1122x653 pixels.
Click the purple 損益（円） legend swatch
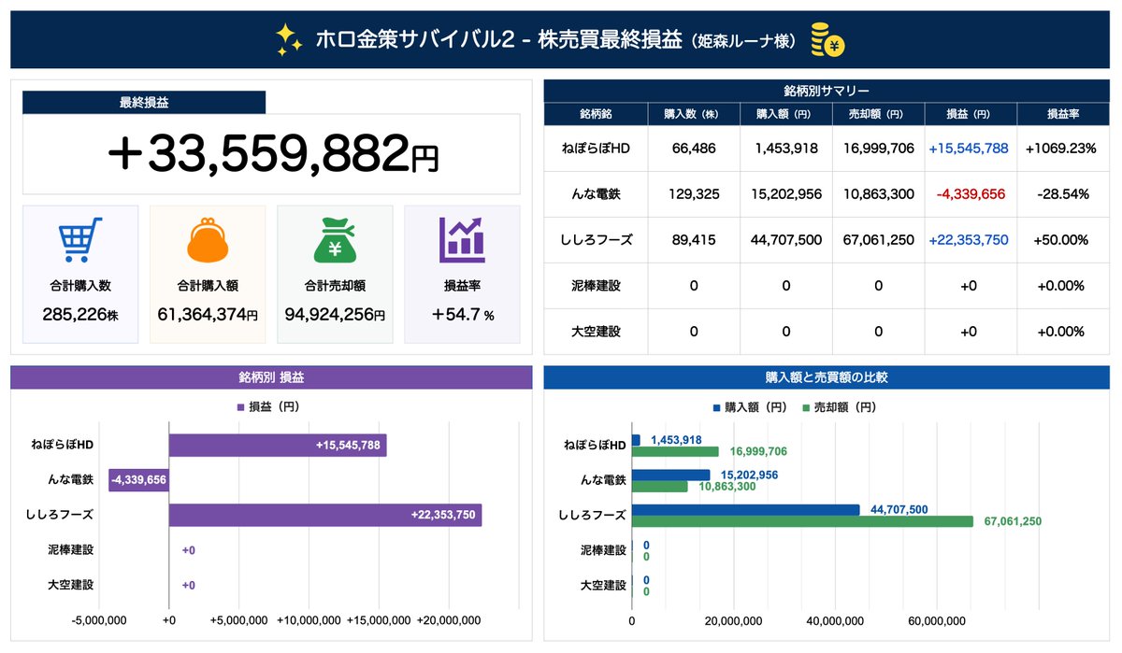pyautogui.click(x=240, y=407)
